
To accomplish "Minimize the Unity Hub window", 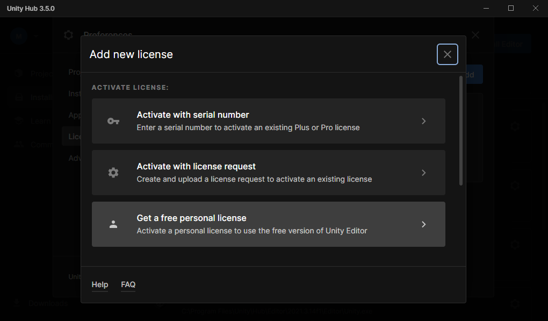I will point(486,9).
